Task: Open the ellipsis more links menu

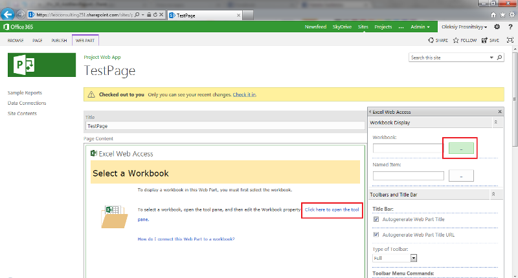Action: (x=401, y=27)
